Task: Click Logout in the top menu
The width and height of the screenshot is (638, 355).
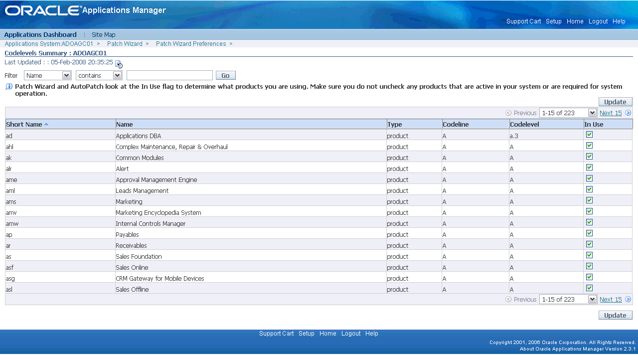Action: click(598, 21)
